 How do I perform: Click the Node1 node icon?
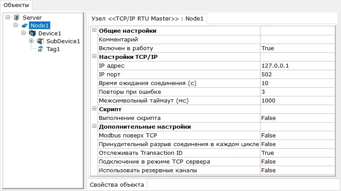tap(25, 26)
